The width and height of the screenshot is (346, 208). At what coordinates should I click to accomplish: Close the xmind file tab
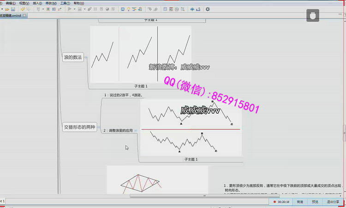(x=24, y=16)
